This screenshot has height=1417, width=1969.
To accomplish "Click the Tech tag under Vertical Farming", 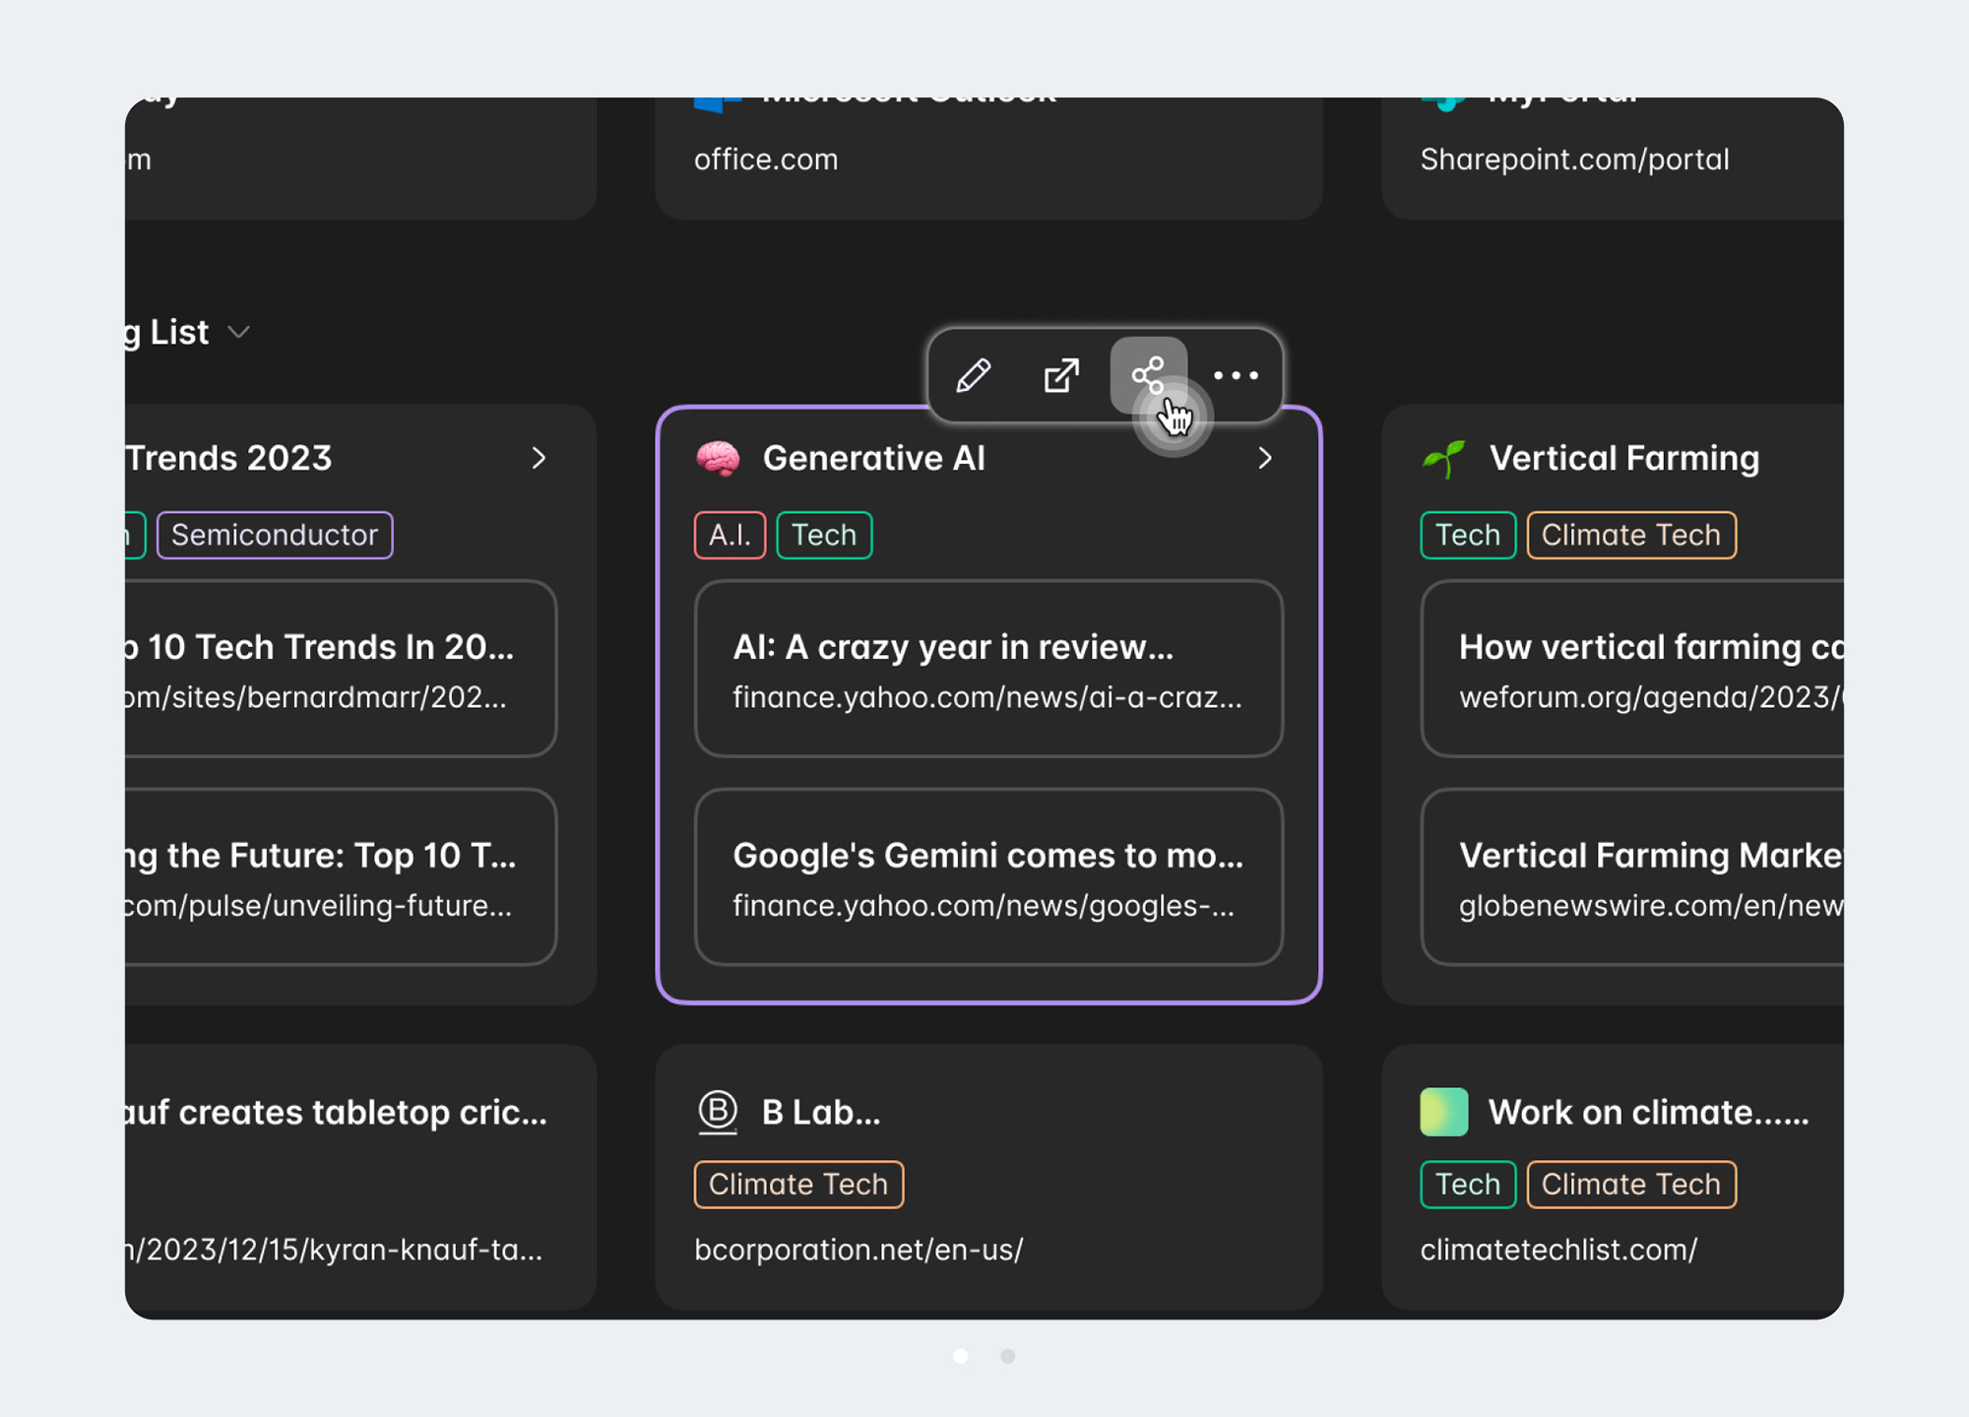I will pos(1467,536).
